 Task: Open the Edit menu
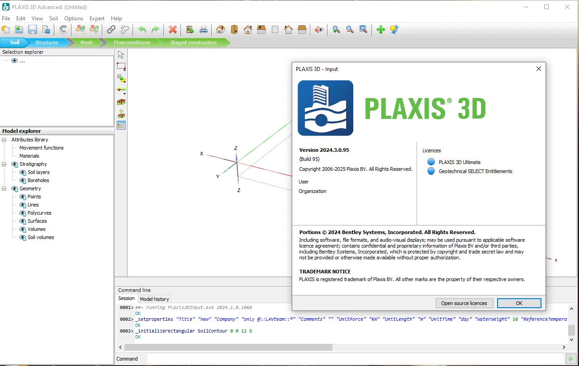[x=21, y=19]
